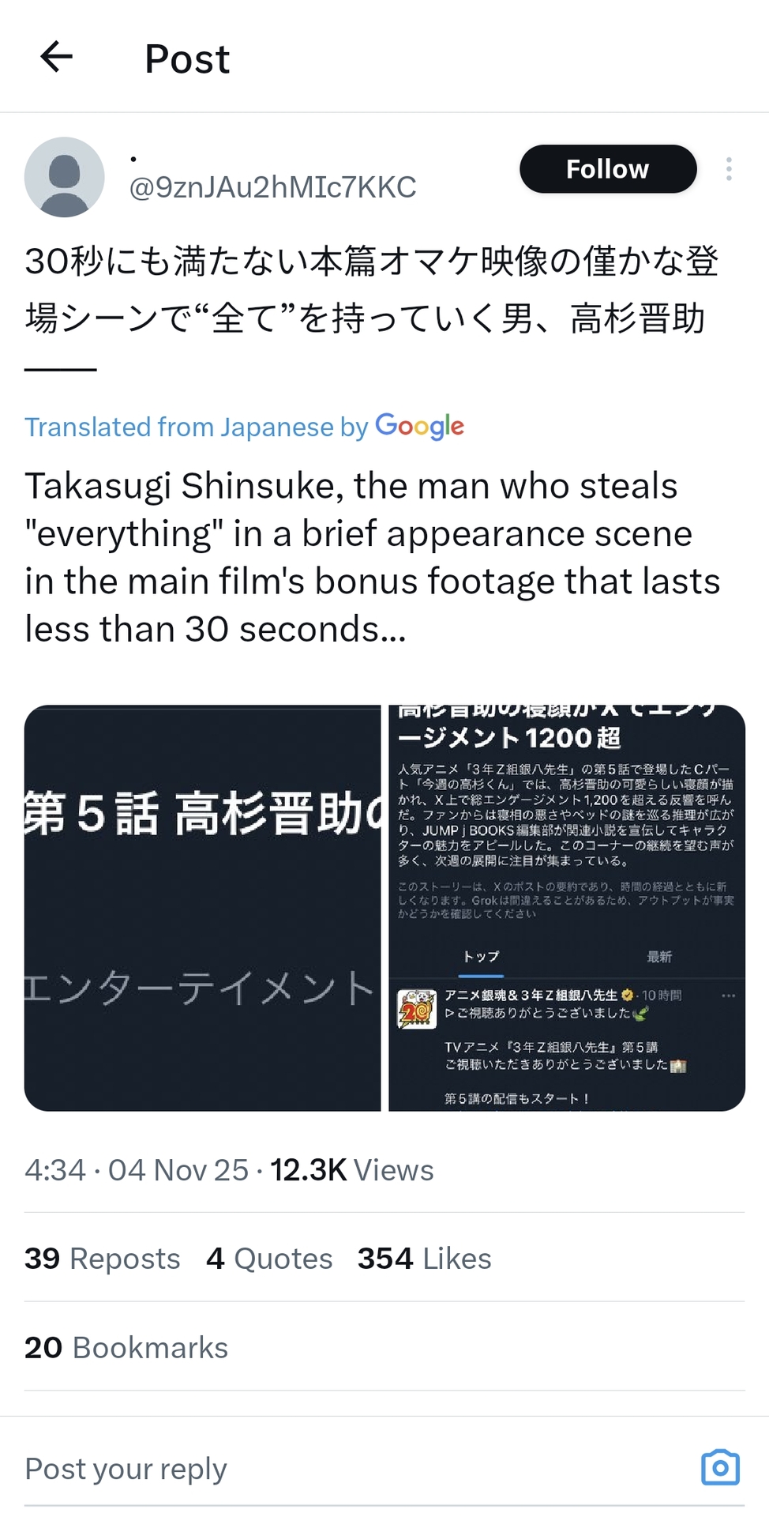Click the 4:34 · 04 Nov 25 timestamp

pyautogui.click(x=136, y=1170)
